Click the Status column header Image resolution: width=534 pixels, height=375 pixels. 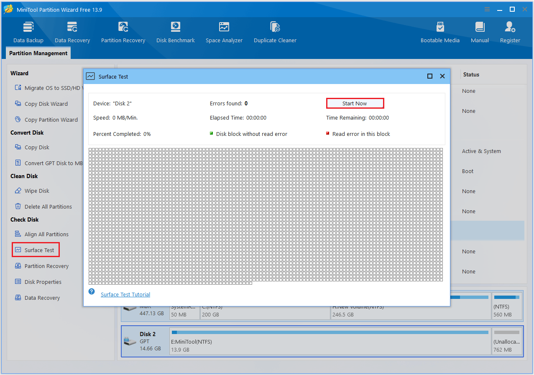click(x=471, y=74)
